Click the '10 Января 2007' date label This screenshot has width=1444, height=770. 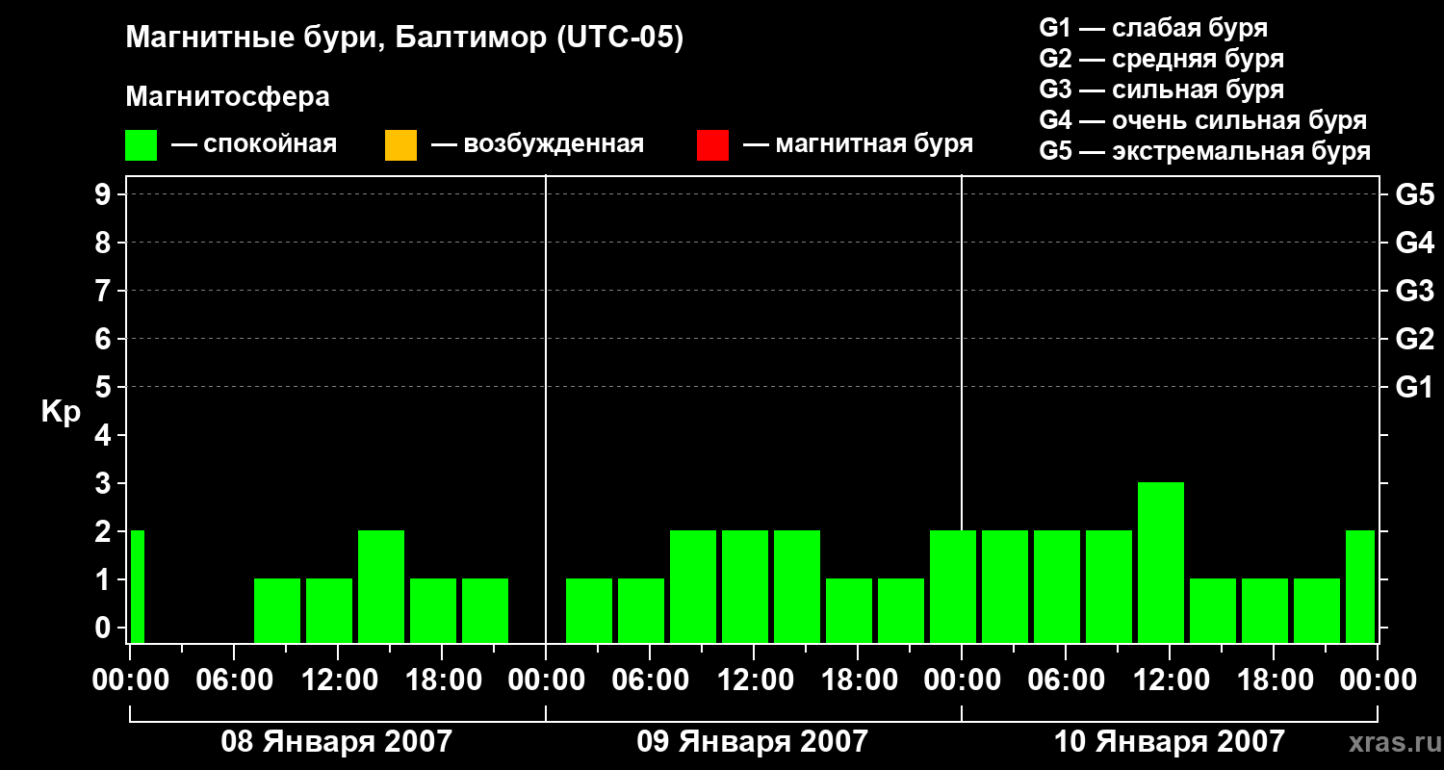tap(1170, 742)
